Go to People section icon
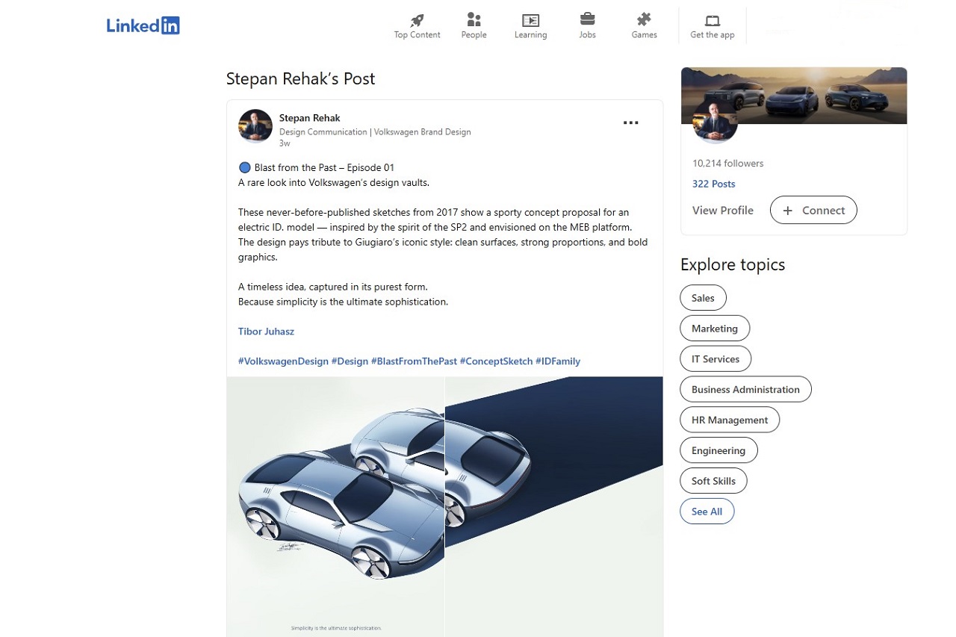The height and width of the screenshot is (637, 956). (x=474, y=20)
